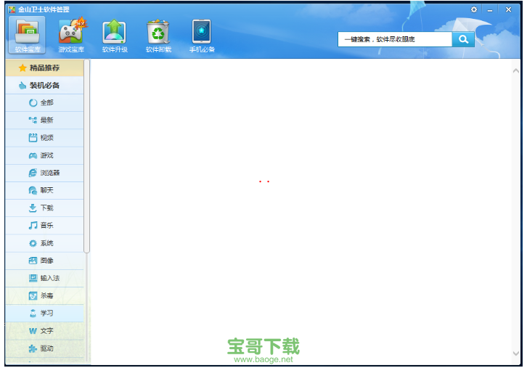The height and width of the screenshot is (368, 527).
Task: Expand the 精品推荐 featured section
Action: 44,68
